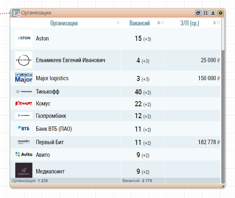Download the organizations table data
Viewport: 235px width, 198px height.
click(x=213, y=13)
